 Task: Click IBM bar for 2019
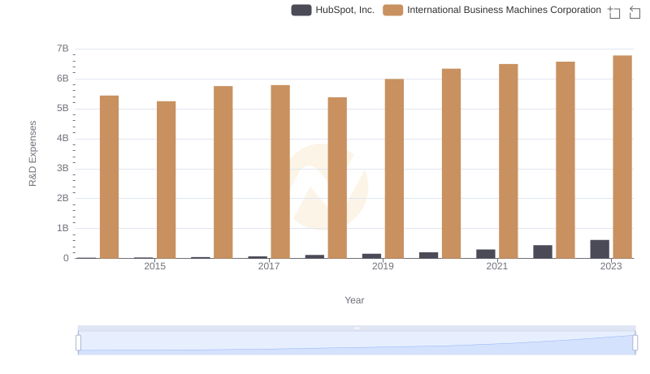tap(394, 169)
